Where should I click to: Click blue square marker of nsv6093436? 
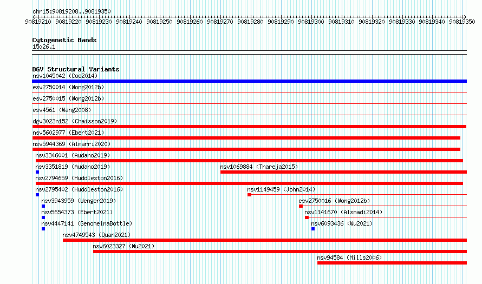tap(313, 229)
